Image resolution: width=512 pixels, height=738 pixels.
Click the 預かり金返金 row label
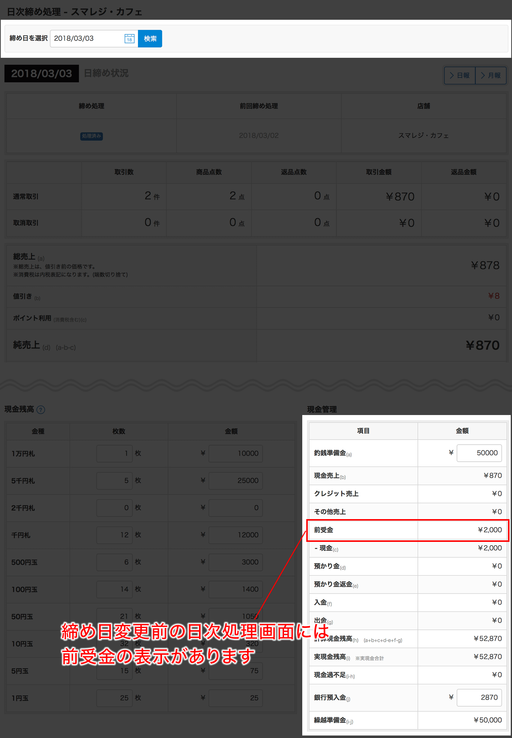pyautogui.click(x=336, y=584)
